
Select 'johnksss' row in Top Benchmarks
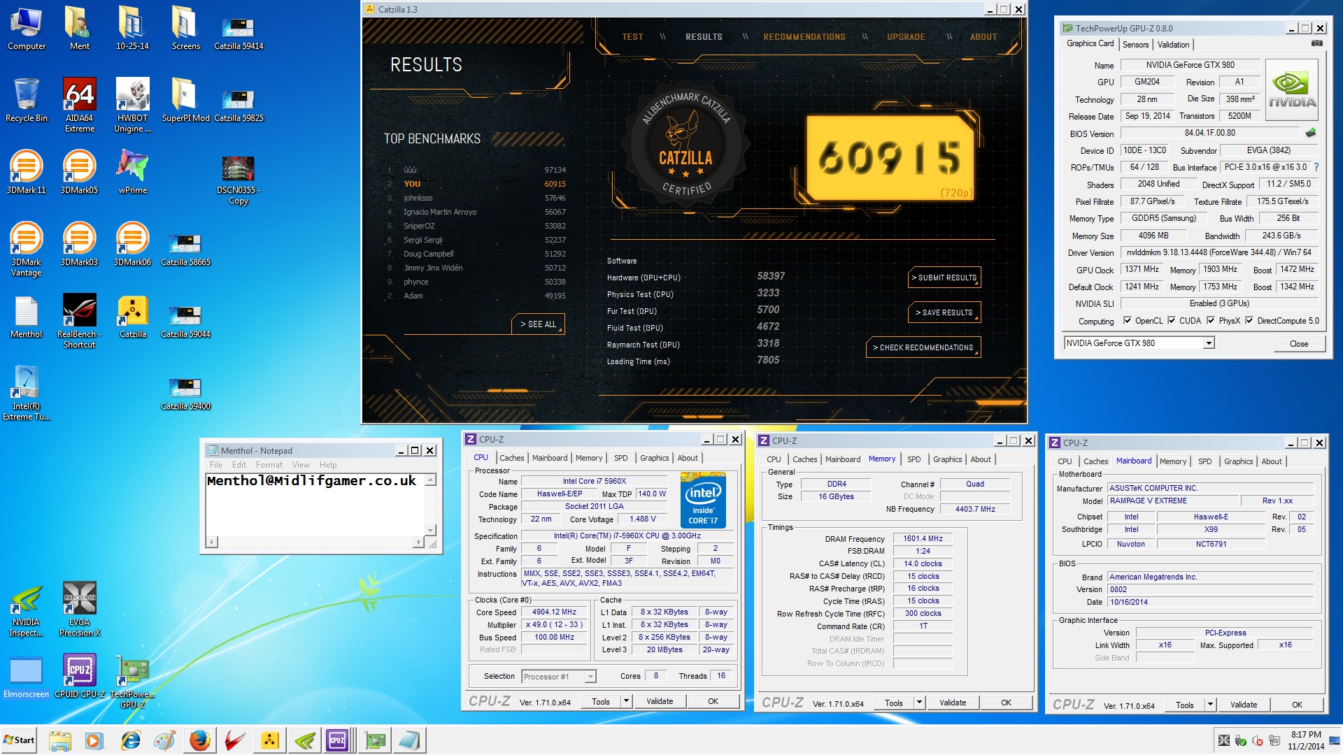476,198
